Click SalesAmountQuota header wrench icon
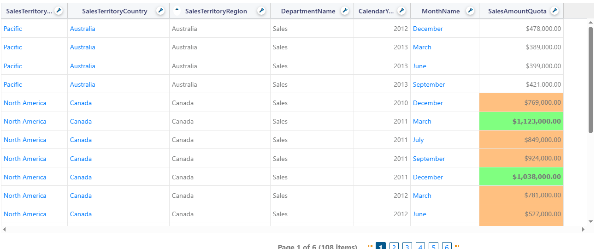Screen dimensions: 596x249 (x=555, y=11)
